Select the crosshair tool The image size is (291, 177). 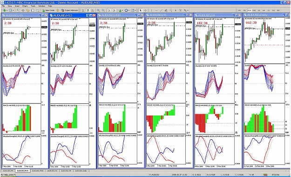(146, 10)
